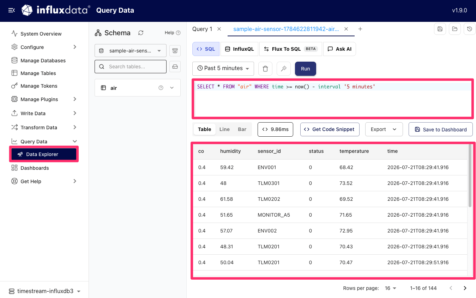This screenshot has width=476, height=298.
Task: Click the magic wand format icon
Action: 283,69
